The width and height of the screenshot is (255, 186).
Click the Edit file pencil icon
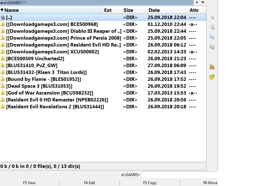click(x=212, y=27)
